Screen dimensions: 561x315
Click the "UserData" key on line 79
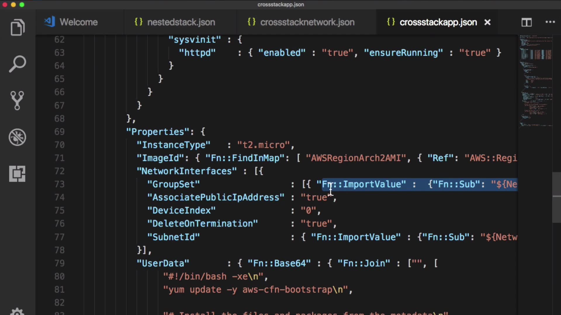tap(163, 263)
